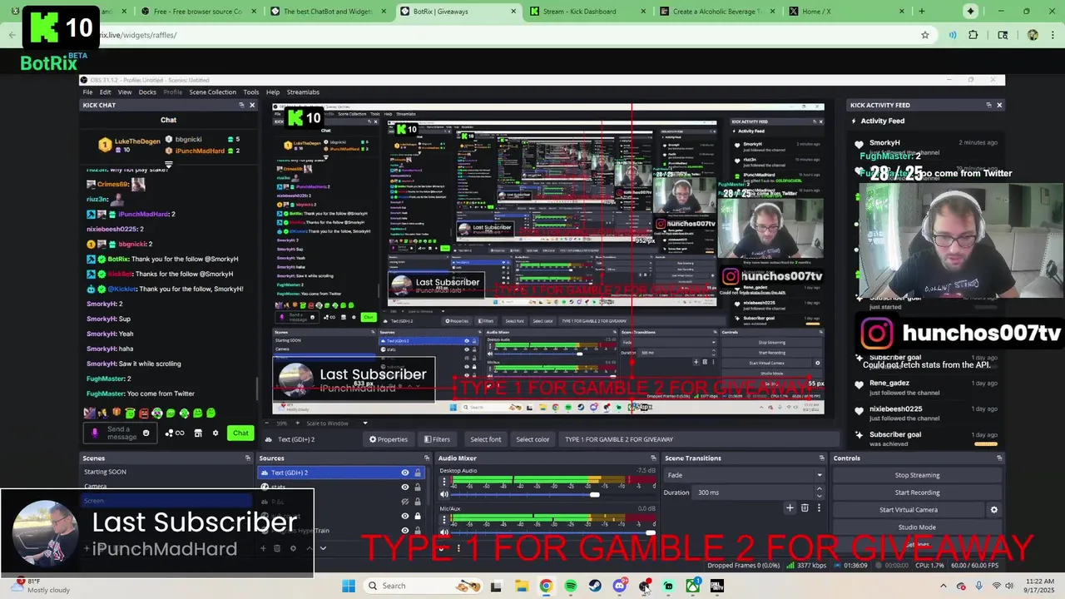Image resolution: width=1065 pixels, height=599 pixels.
Task: Add a new scene transition with plus icon
Action: tap(790, 507)
